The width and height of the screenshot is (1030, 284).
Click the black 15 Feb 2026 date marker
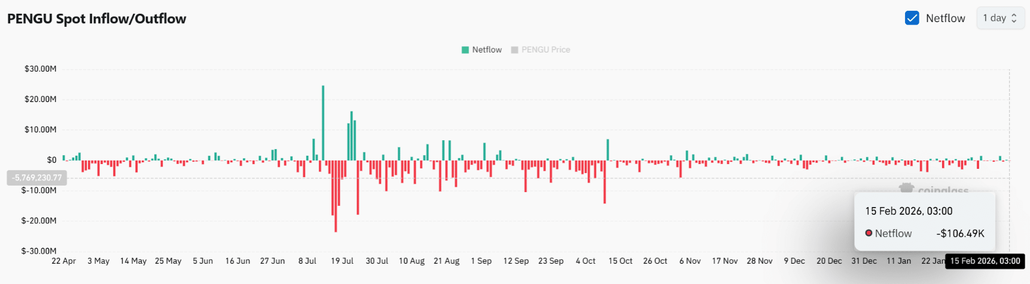point(985,261)
